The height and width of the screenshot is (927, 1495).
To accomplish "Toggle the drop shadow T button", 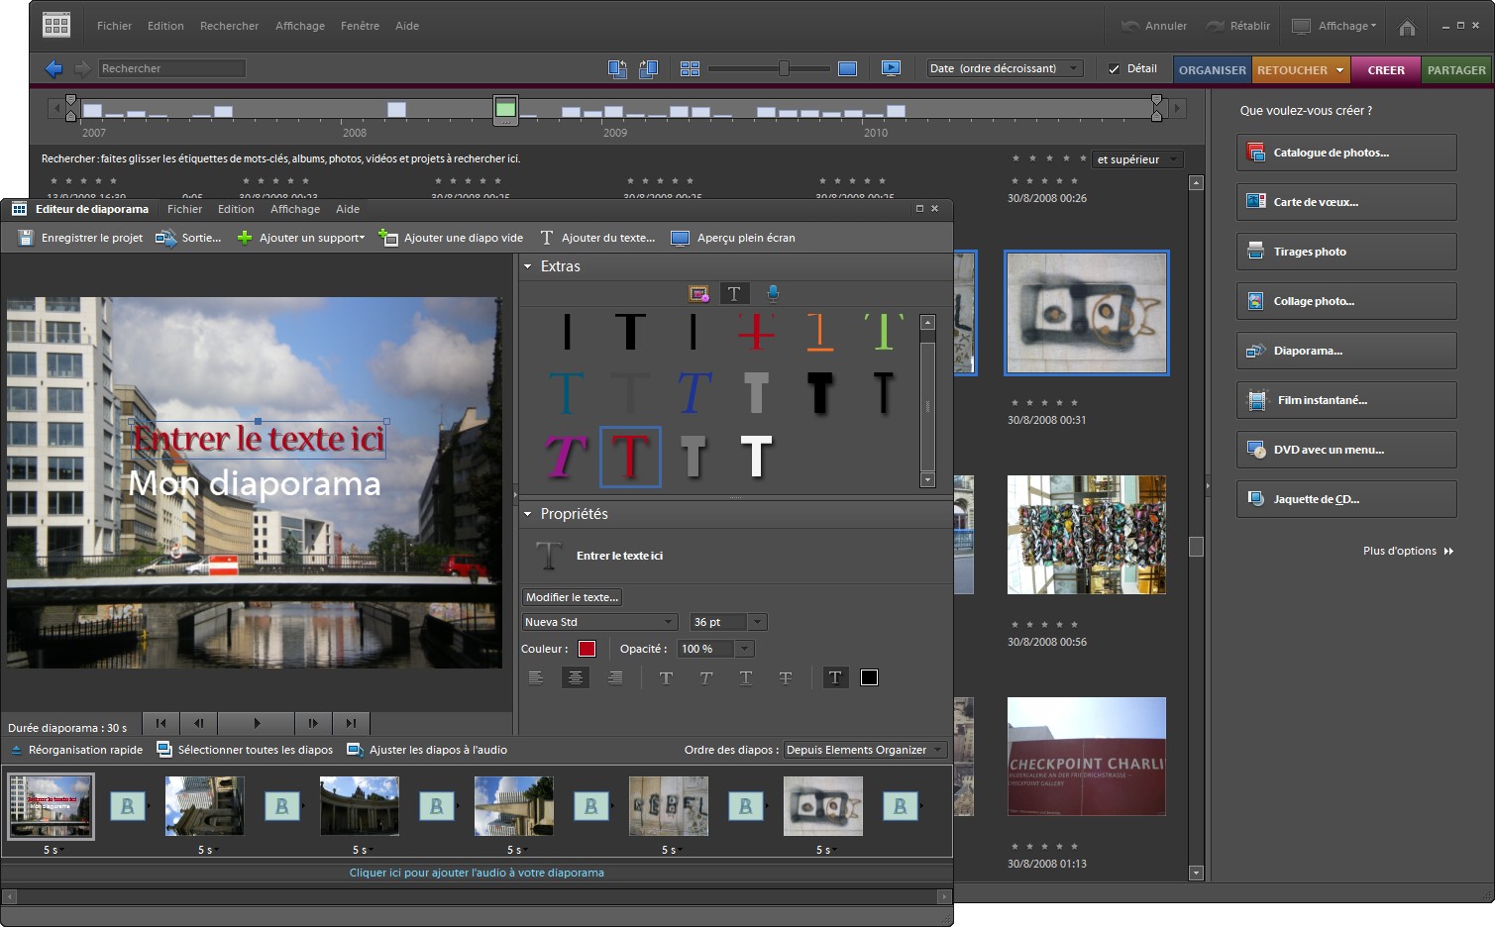I will click(x=835, y=677).
